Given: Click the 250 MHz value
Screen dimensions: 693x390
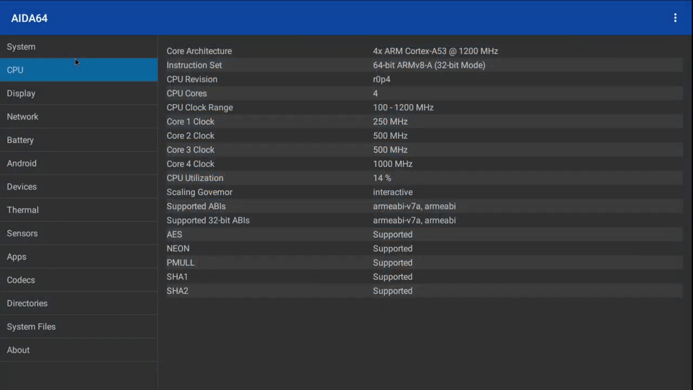Looking at the screenshot, I should 390,121.
